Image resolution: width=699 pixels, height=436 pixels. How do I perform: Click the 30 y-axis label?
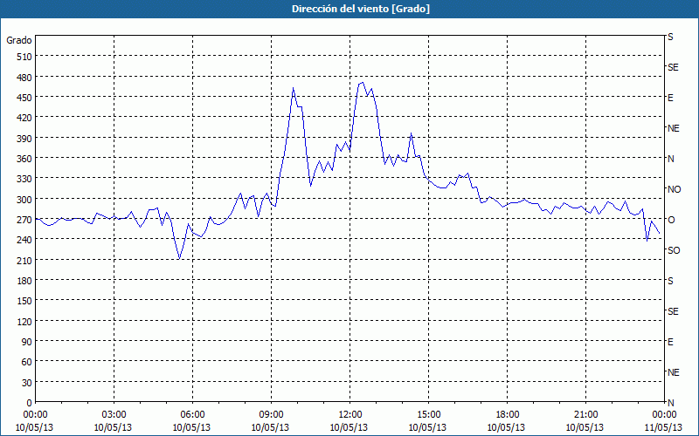pos(27,383)
